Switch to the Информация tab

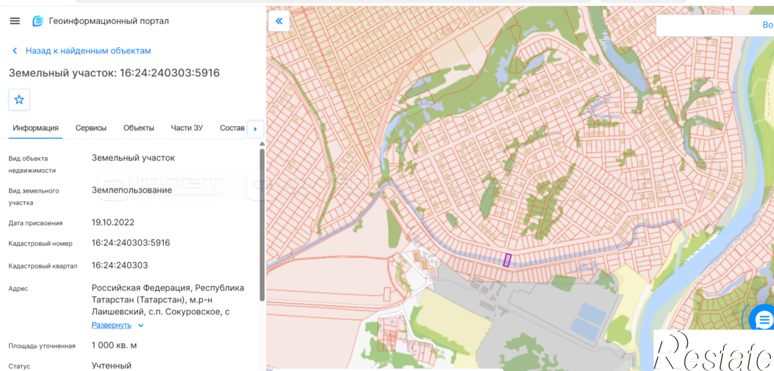pyautogui.click(x=36, y=128)
